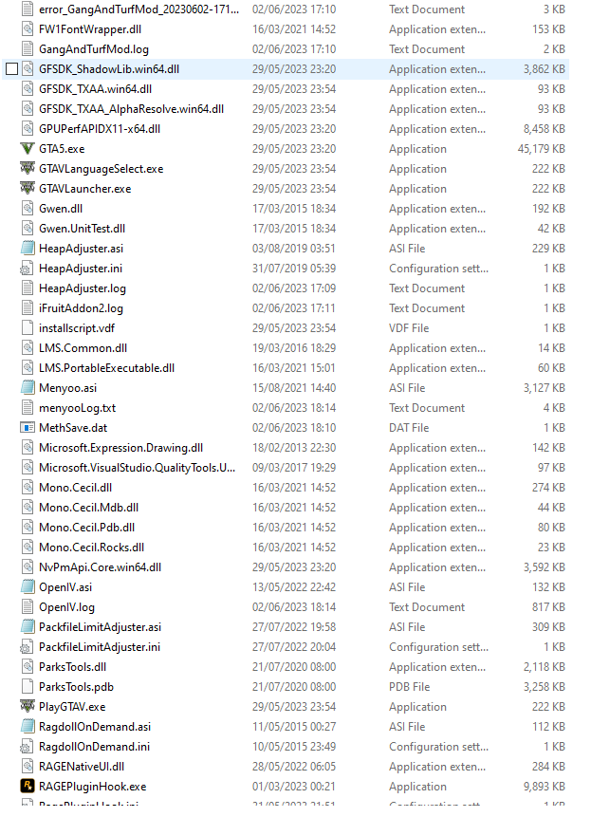Click the 45,179 KB size of GTA5.exe
This screenshot has width=591, height=817.
(x=541, y=149)
